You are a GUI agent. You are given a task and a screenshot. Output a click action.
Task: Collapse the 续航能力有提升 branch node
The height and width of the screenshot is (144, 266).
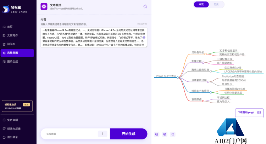(x=211, y=92)
